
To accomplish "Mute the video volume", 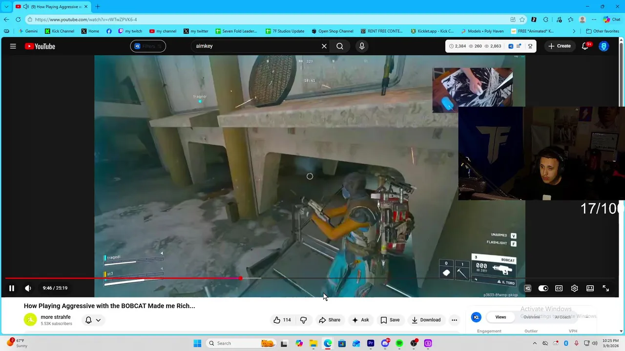I will (28, 288).
